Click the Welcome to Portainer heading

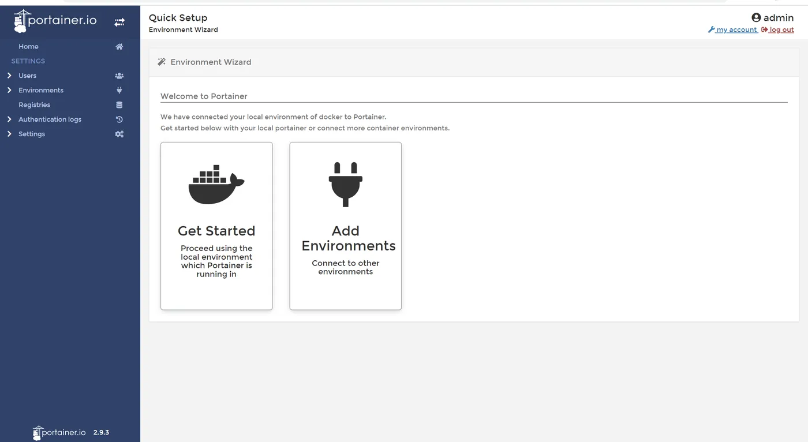click(204, 96)
